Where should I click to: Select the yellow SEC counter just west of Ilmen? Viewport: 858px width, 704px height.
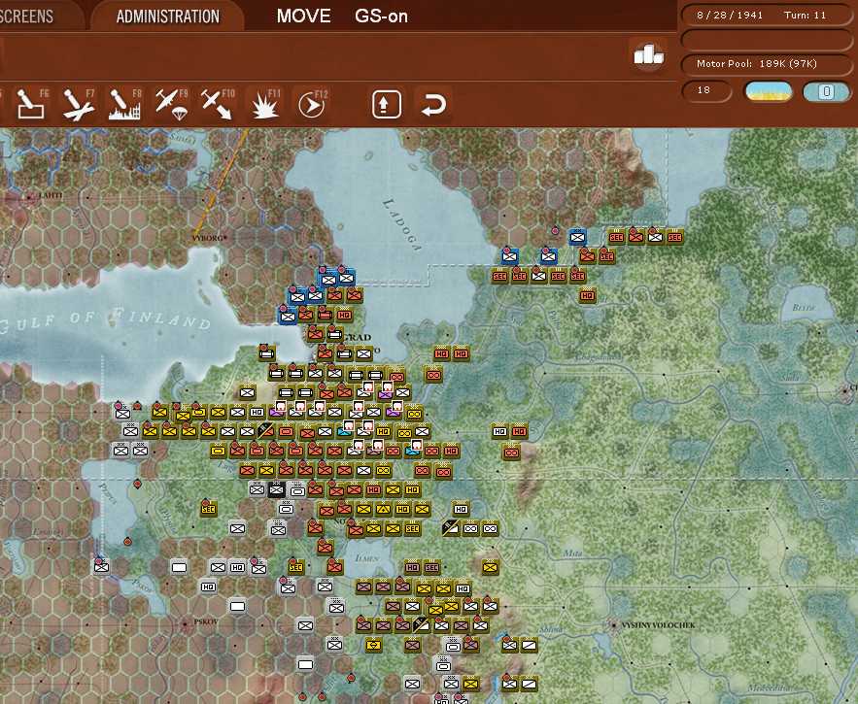[295, 567]
